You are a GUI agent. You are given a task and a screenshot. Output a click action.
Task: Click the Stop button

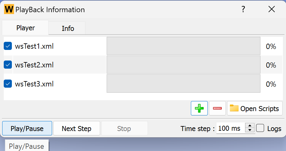tap(124, 129)
